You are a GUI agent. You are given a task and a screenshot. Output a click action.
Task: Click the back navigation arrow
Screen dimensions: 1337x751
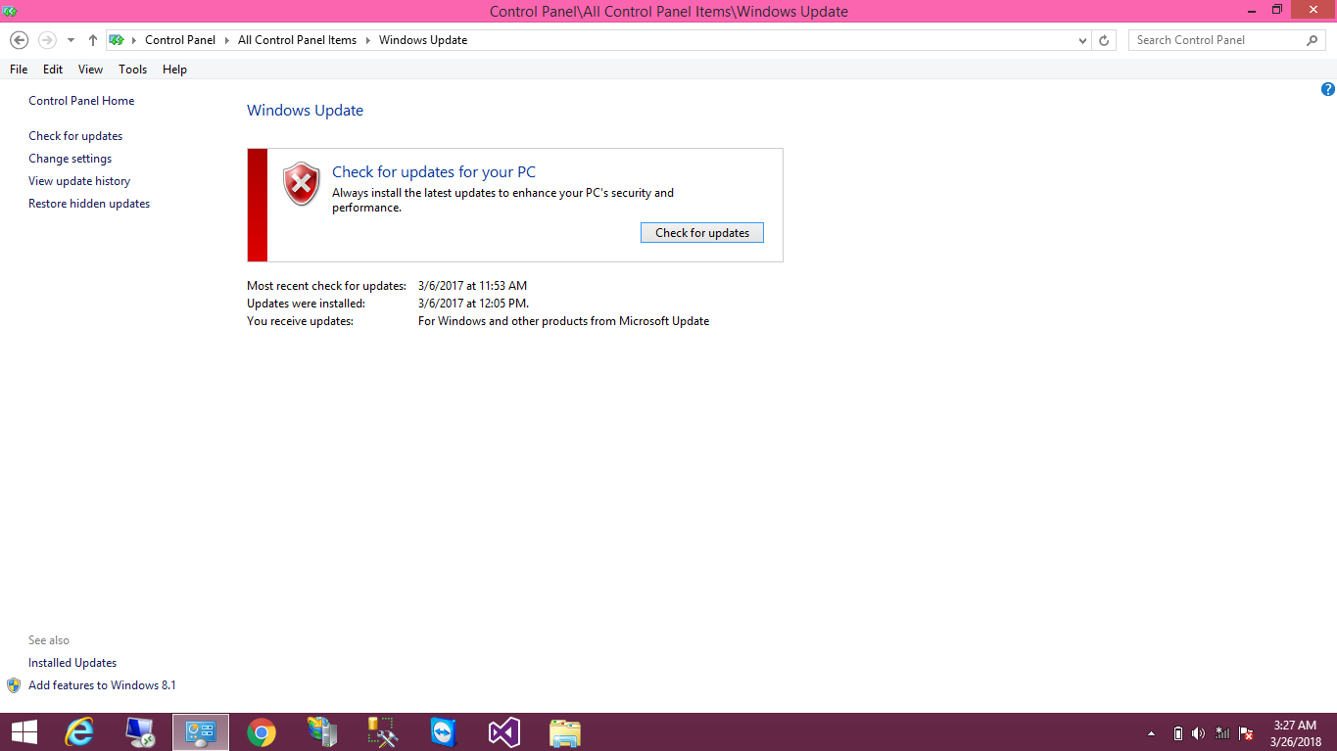19,40
